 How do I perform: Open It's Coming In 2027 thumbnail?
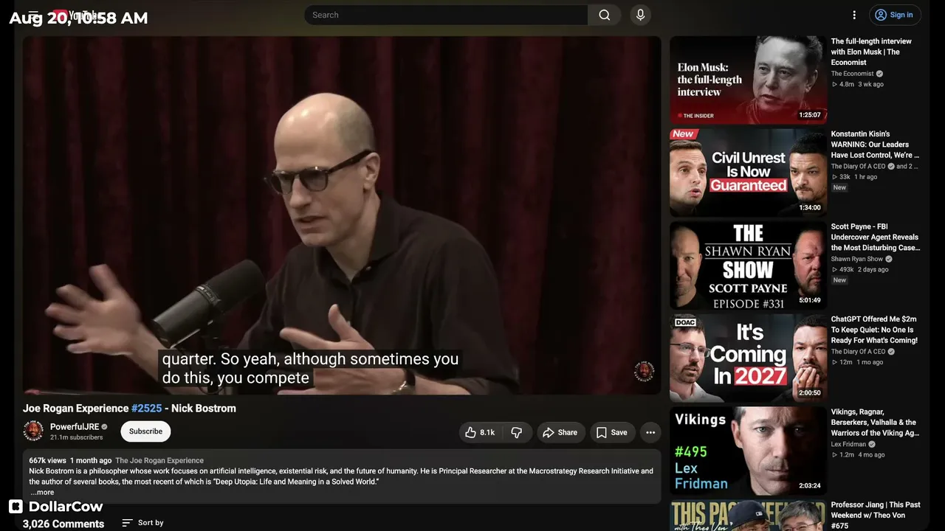tap(748, 358)
